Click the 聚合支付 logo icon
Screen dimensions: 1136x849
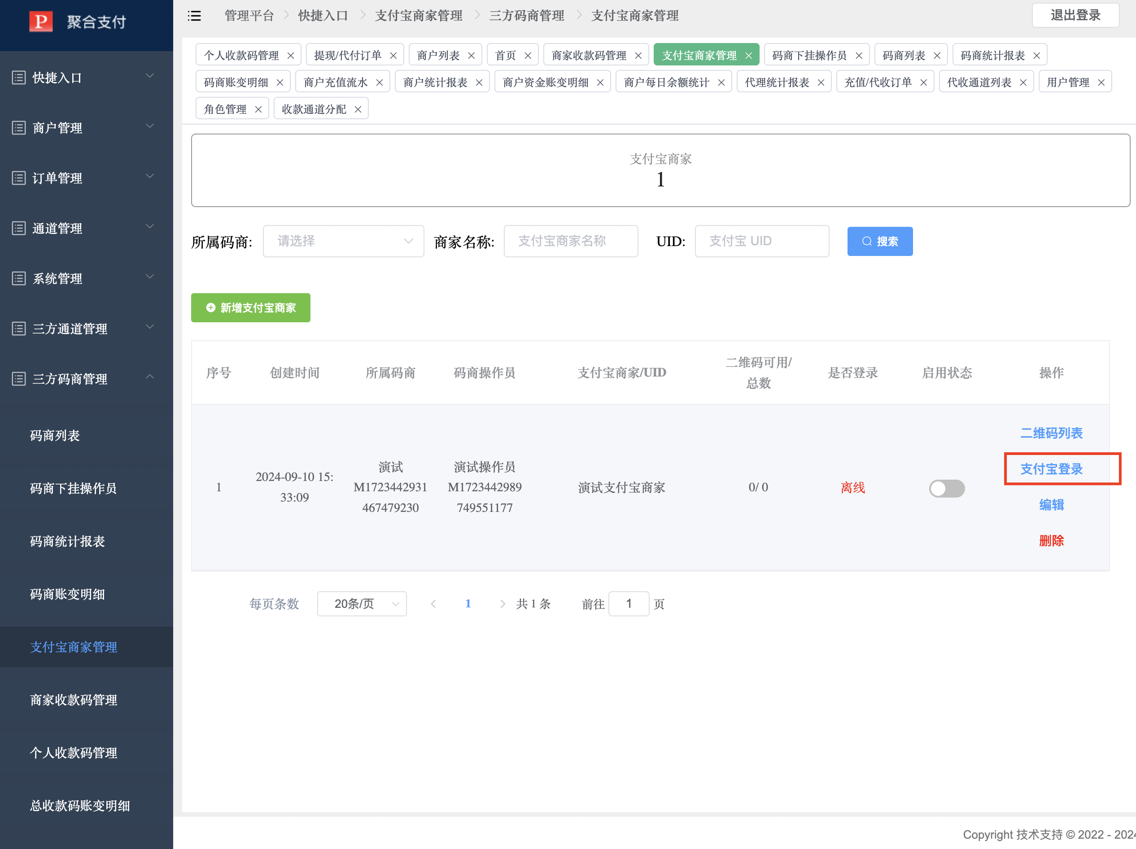[x=41, y=22]
